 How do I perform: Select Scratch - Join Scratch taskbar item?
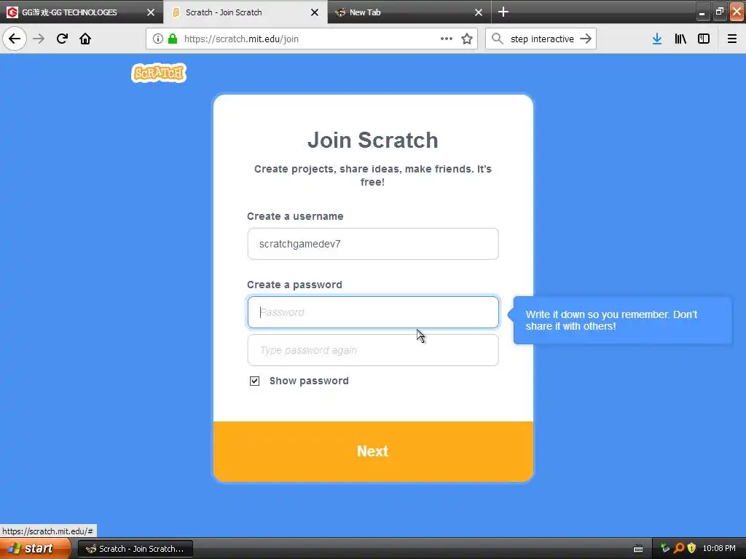(x=135, y=549)
